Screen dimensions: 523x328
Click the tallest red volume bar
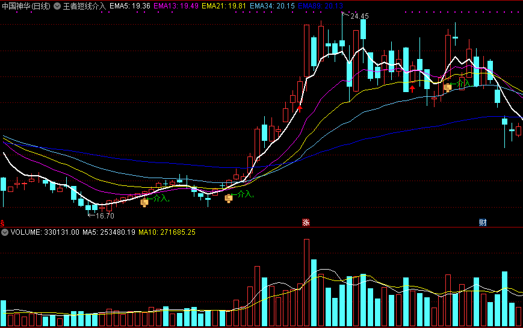click(306, 283)
